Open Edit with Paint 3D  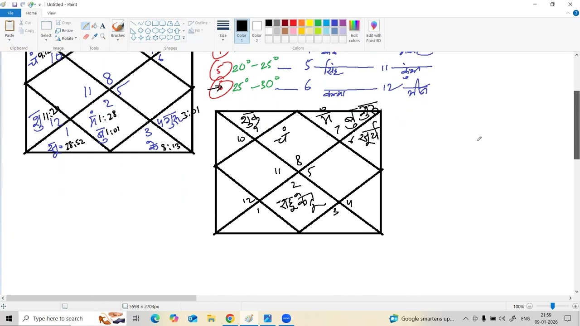pos(374,31)
